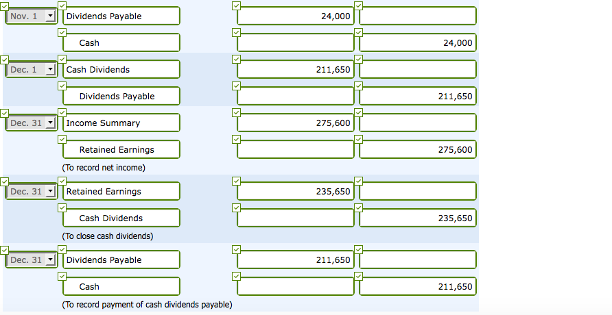Open the Dec. 1 date dropdown
The width and height of the screenshot is (612, 315).
[x=32, y=69]
